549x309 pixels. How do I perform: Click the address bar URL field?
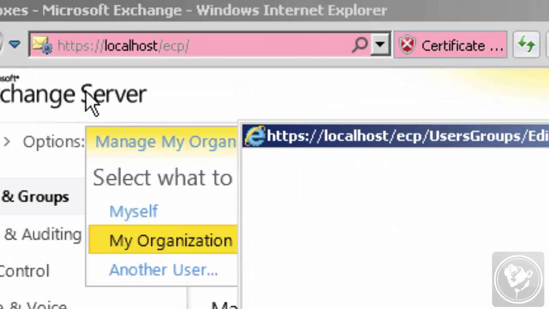click(210, 45)
